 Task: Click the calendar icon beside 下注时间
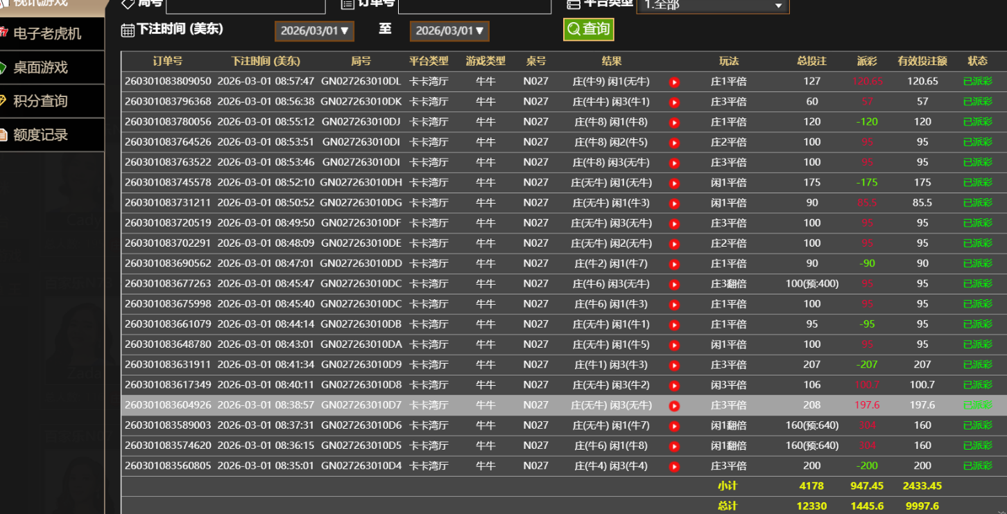coord(128,30)
